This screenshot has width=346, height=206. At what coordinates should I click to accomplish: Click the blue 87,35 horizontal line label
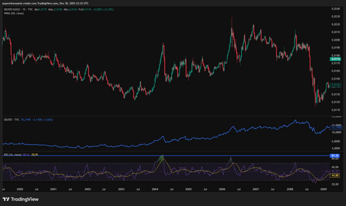(x=335, y=156)
